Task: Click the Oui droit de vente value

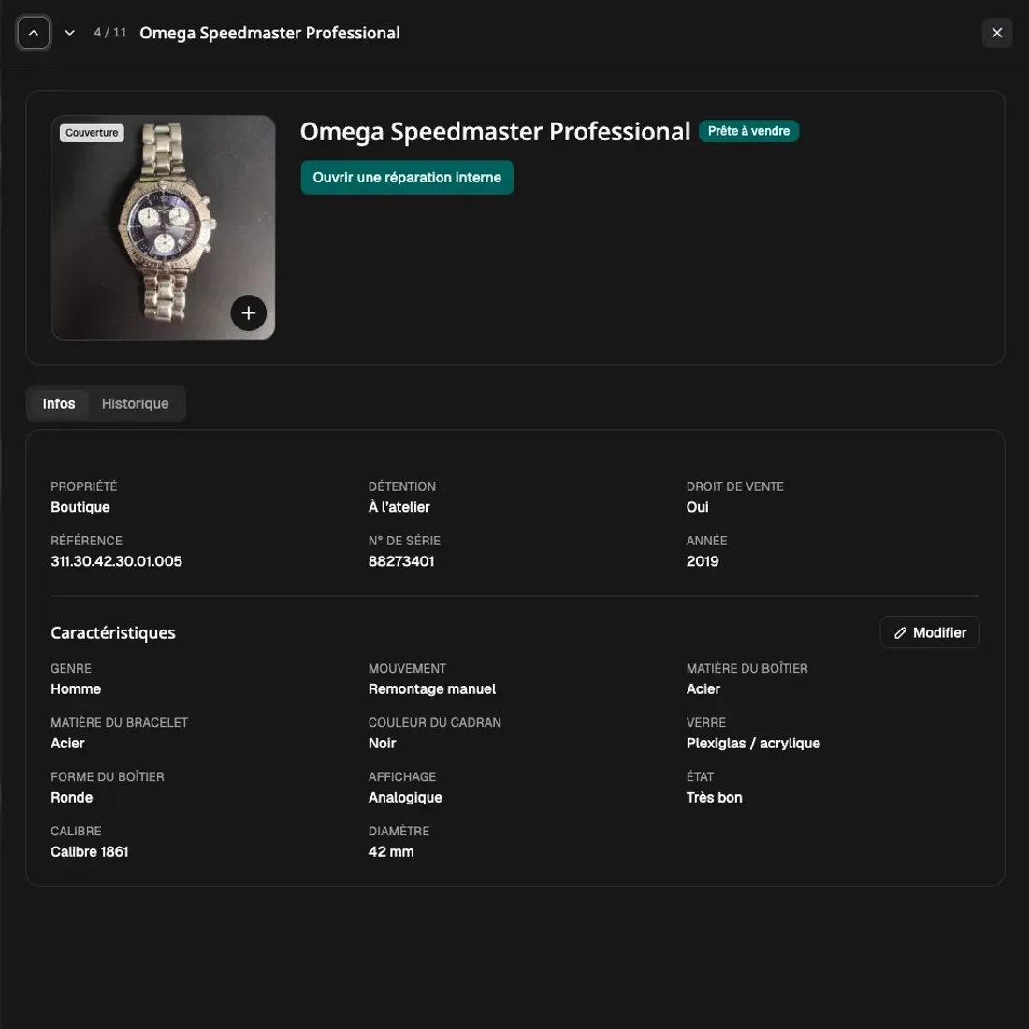Action: [x=697, y=507]
